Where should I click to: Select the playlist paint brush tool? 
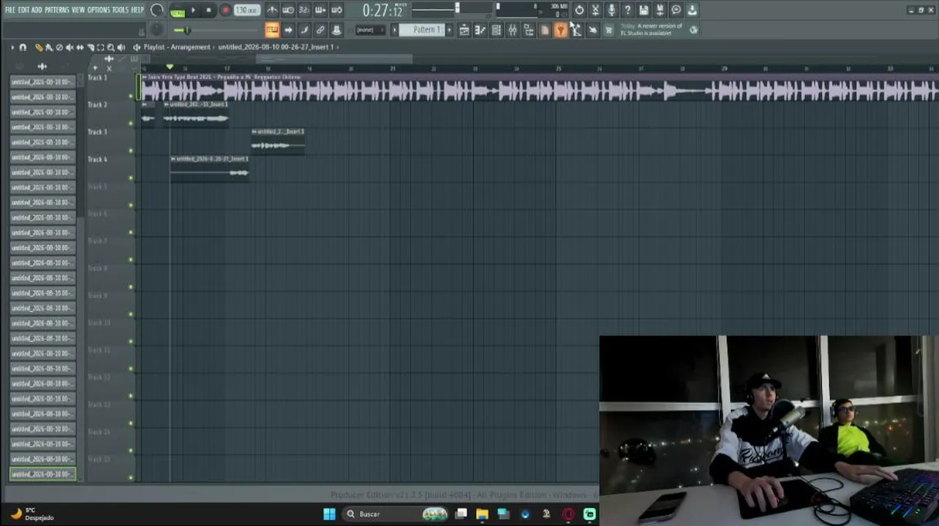(49, 47)
